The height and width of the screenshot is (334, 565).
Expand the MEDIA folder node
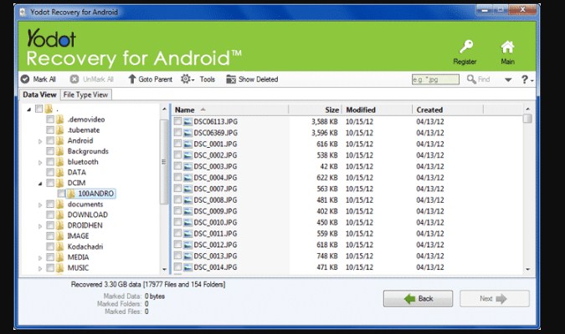[40, 258]
